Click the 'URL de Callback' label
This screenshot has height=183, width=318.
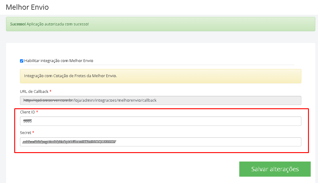34,91
